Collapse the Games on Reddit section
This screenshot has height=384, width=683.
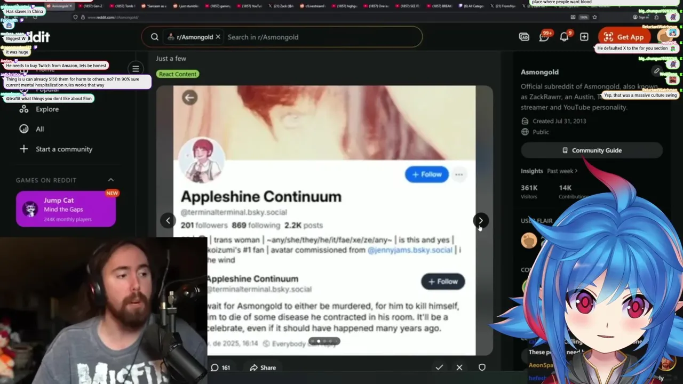click(x=111, y=180)
